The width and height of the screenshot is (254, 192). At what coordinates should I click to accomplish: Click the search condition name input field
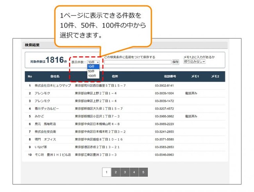138,62
